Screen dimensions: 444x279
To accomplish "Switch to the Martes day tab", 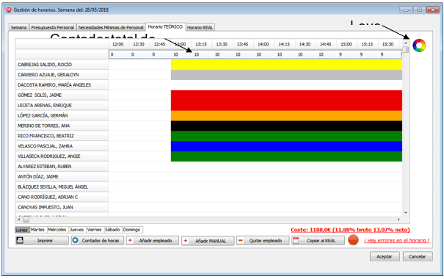I will click(37, 229).
